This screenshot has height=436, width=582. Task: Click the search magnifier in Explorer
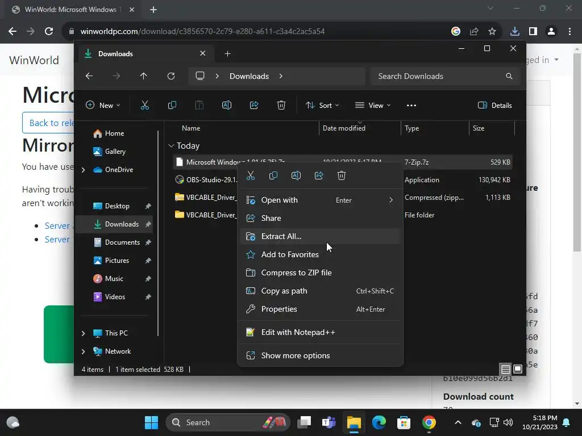click(509, 76)
